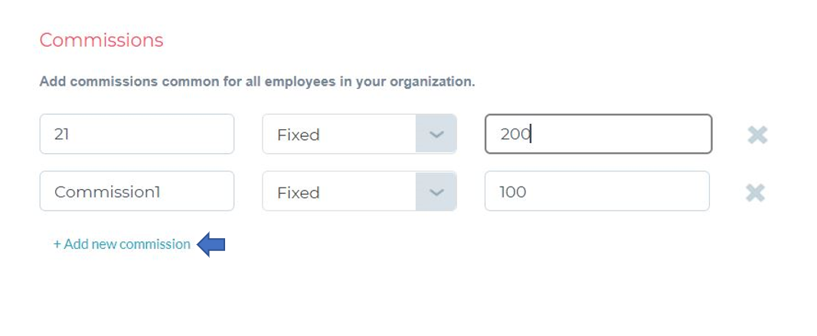Open the Fixed type selector for Commission1
Image resolution: width=817 pixels, height=336 pixels.
click(x=359, y=191)
